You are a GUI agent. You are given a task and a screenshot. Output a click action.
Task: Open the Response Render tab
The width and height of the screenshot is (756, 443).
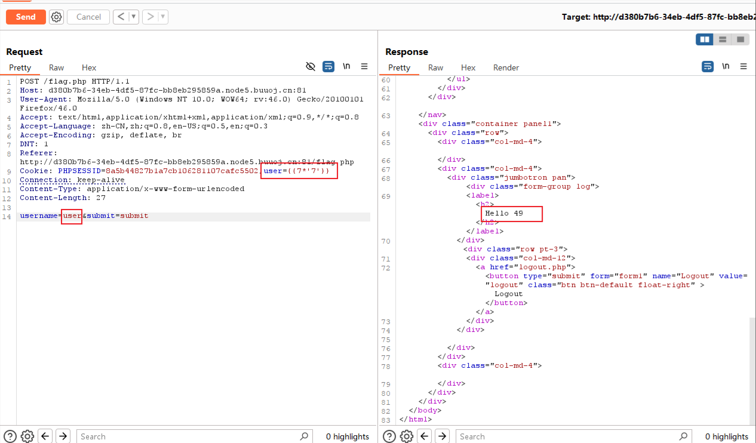pyautogui.click(x=506, y=67)
